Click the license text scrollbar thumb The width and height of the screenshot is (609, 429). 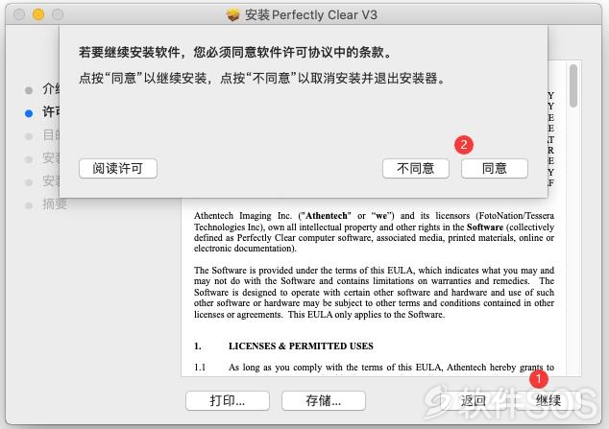point(573,85)
